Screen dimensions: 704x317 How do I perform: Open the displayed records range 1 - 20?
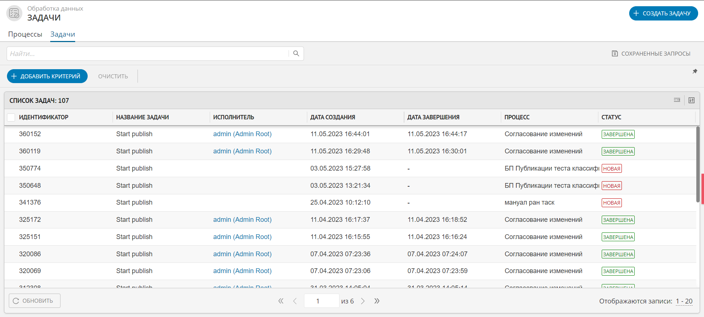pyautogui.click(x=684, y=301)
